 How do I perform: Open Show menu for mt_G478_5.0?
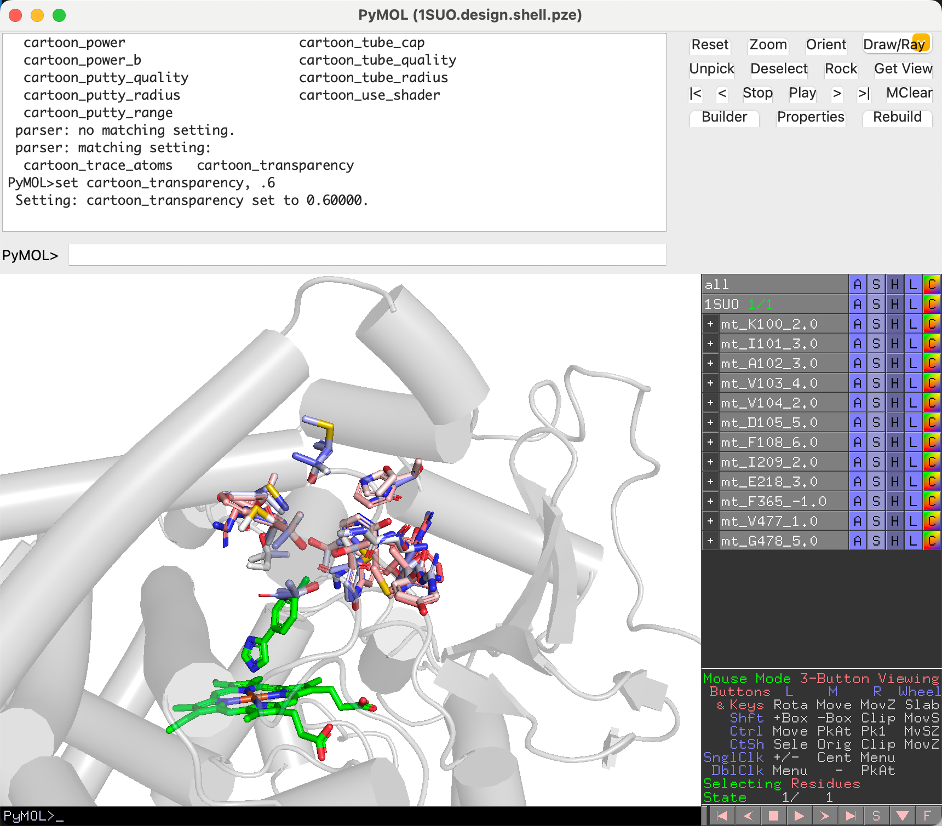click(x=876, y=541)
